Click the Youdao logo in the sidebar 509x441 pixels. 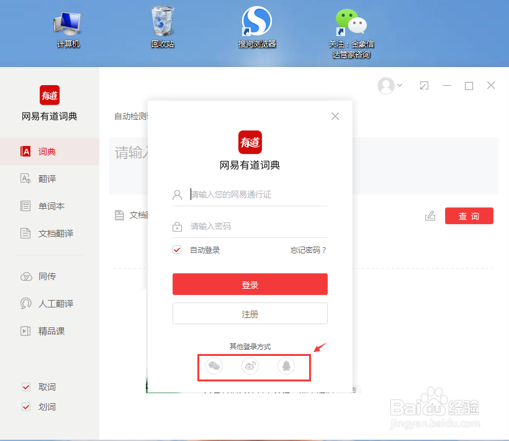50,95
